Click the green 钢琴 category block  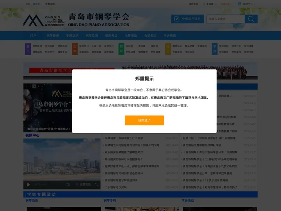point(121,49)
